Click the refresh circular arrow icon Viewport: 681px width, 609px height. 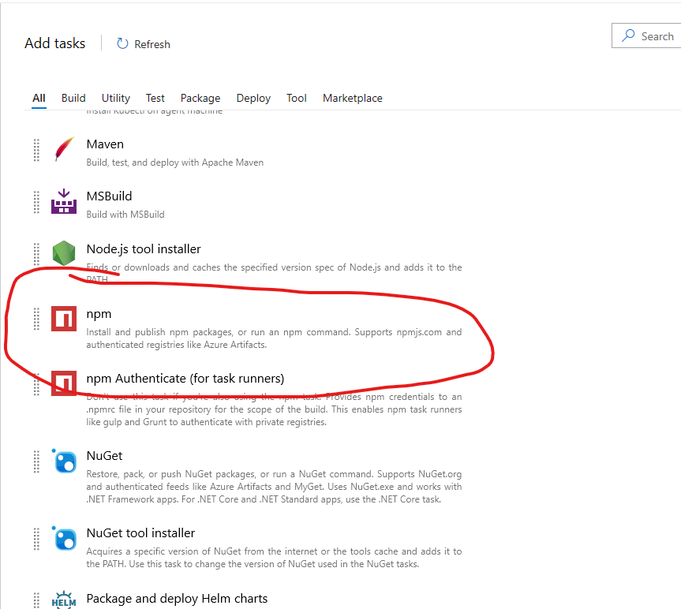click(x=122, y=43)
